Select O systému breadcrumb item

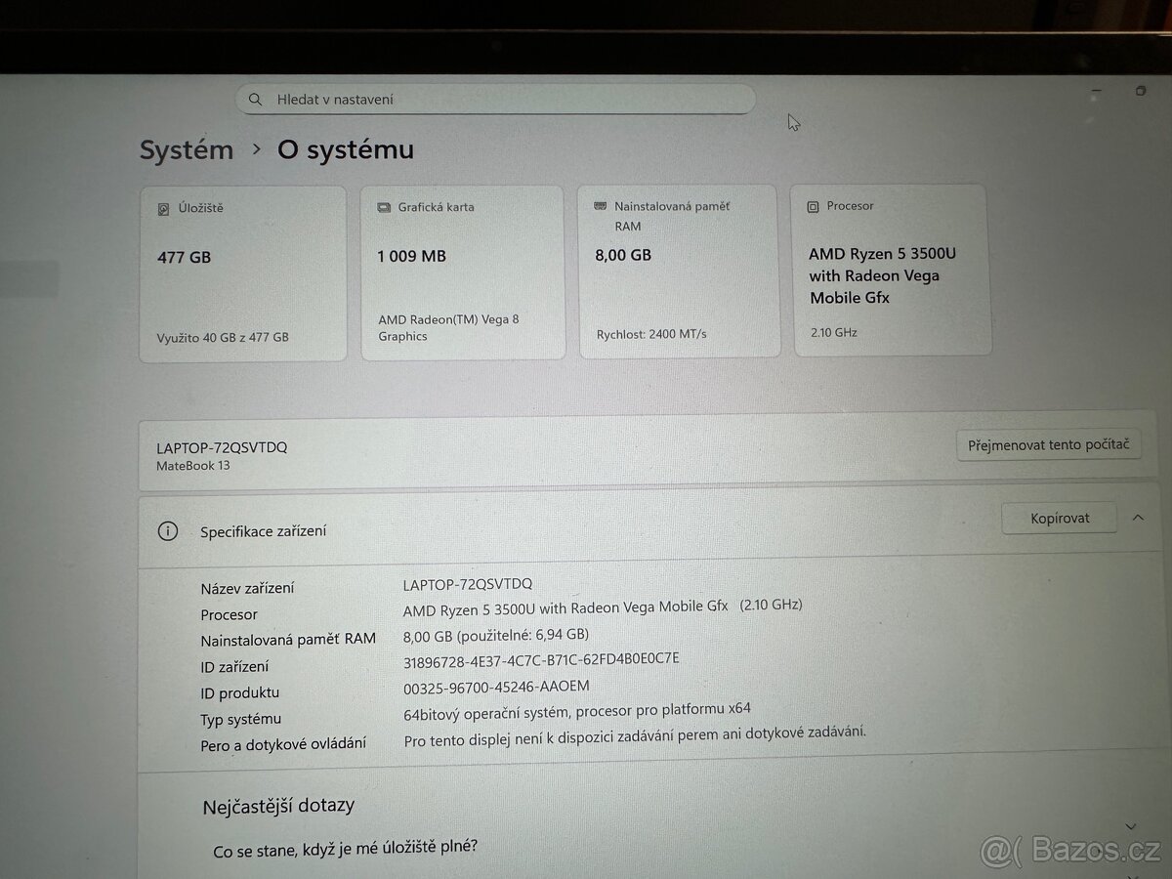(x=345, y=149)
